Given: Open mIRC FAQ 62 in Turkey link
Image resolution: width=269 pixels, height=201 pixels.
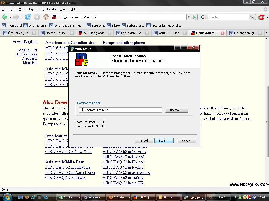Looking at the screenshot, I should [x=123, y=178].
